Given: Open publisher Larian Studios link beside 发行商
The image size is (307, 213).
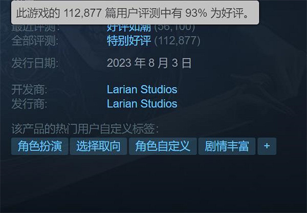Looking at the screenshot, I should [x=142, y=103].
